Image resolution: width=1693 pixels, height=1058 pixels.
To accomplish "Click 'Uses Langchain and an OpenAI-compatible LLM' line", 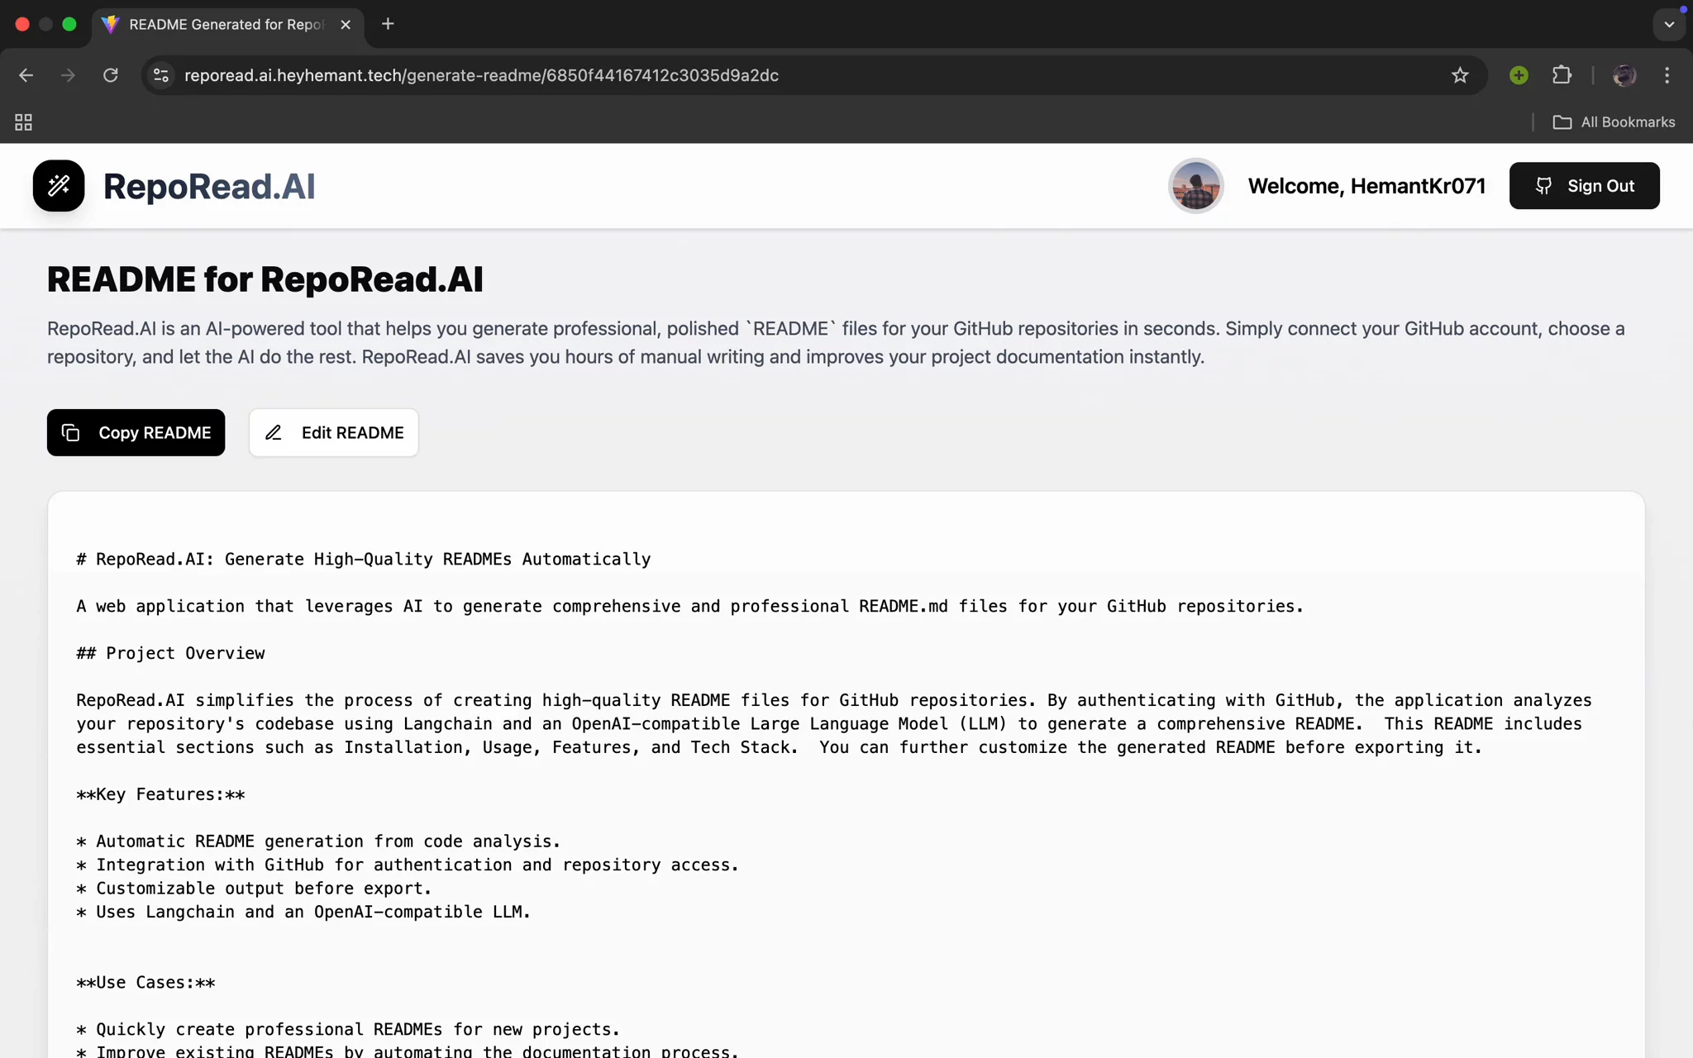I will [x=304, y=913].
